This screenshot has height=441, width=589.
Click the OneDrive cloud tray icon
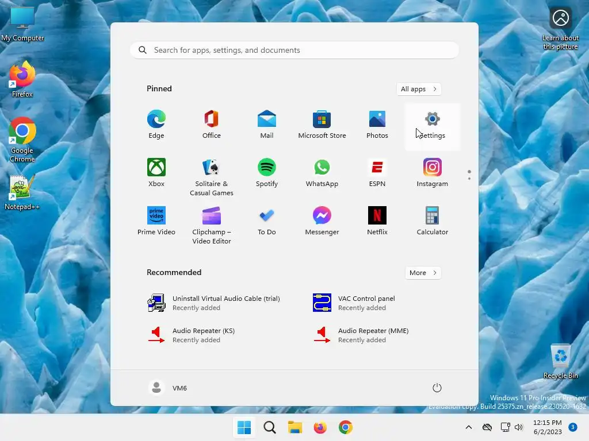(487, 427)
